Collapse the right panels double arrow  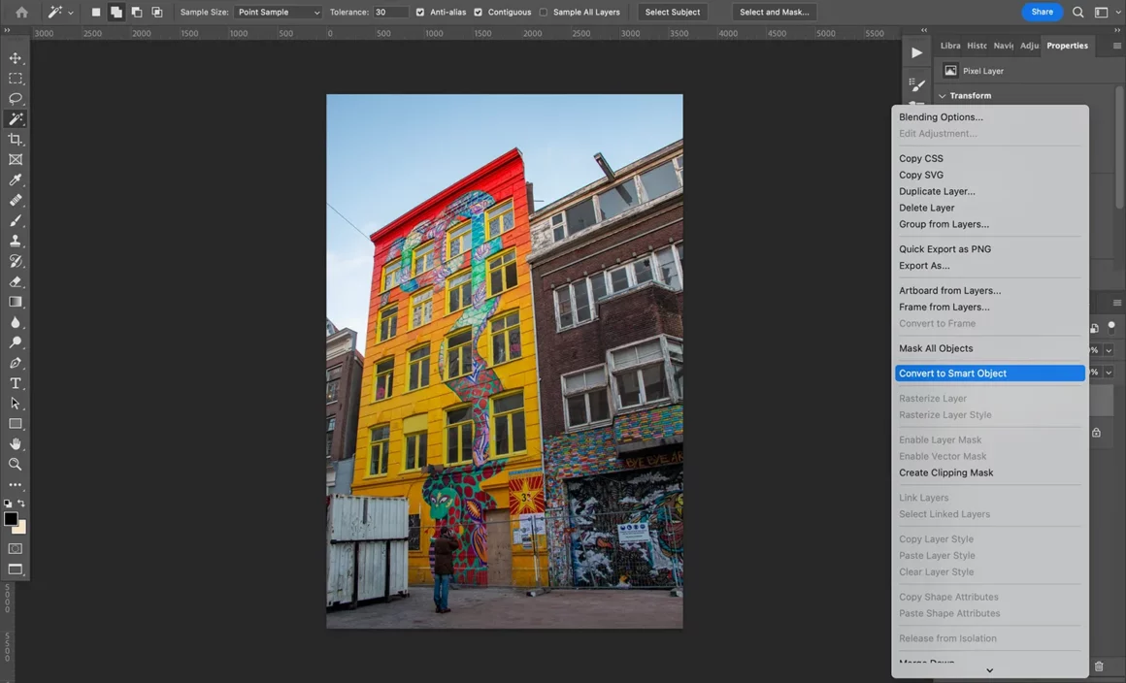(x=1116, y=30)
